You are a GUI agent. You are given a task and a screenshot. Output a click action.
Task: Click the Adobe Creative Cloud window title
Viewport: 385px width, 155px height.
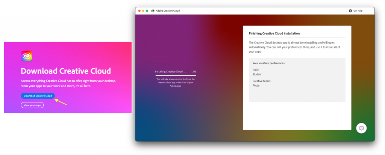pyautogui.click(x=168, y=11)
